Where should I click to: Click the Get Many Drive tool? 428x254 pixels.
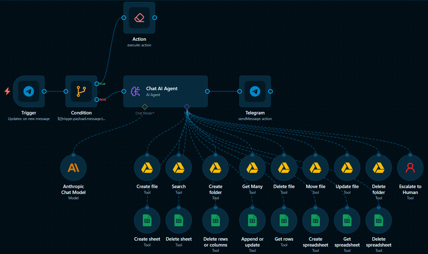tap(252, 168)
